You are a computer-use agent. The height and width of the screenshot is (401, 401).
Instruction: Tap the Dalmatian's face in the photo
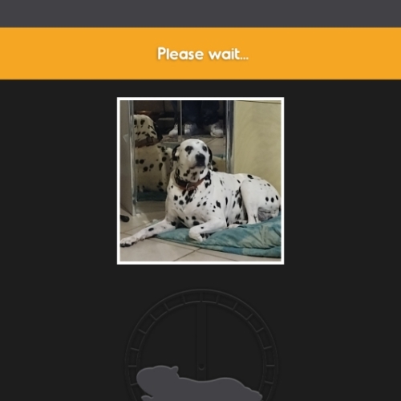pos(194,155)
